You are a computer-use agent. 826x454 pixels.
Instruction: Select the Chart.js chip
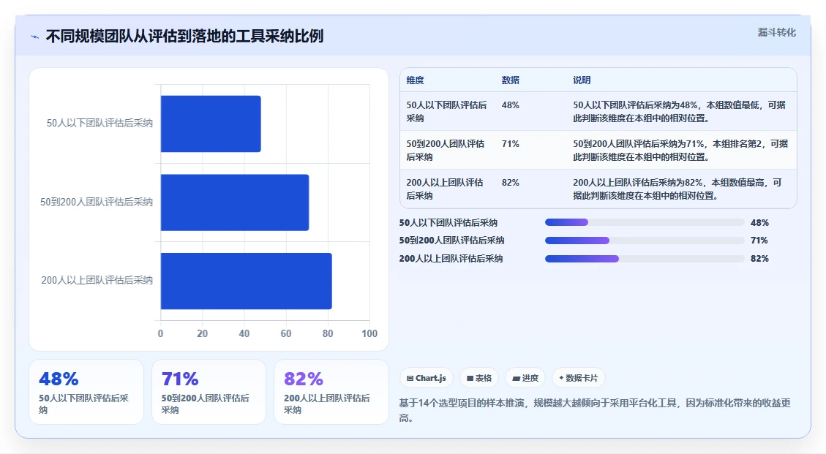click(427, 378)
